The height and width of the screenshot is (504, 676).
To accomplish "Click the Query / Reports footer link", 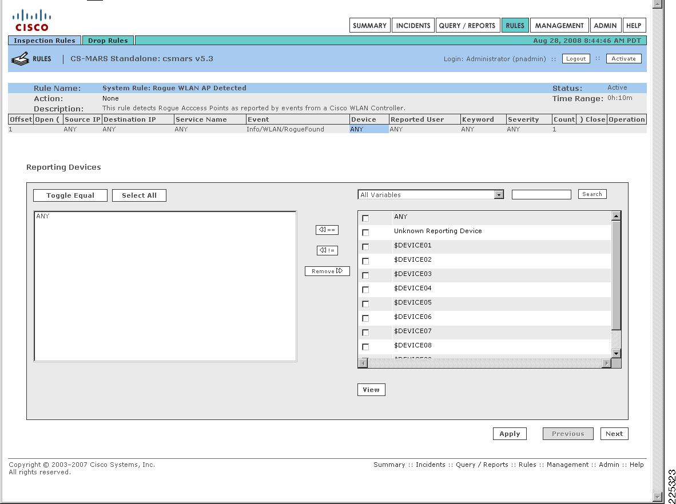I will pyautogui.click(x=482, y=465).
